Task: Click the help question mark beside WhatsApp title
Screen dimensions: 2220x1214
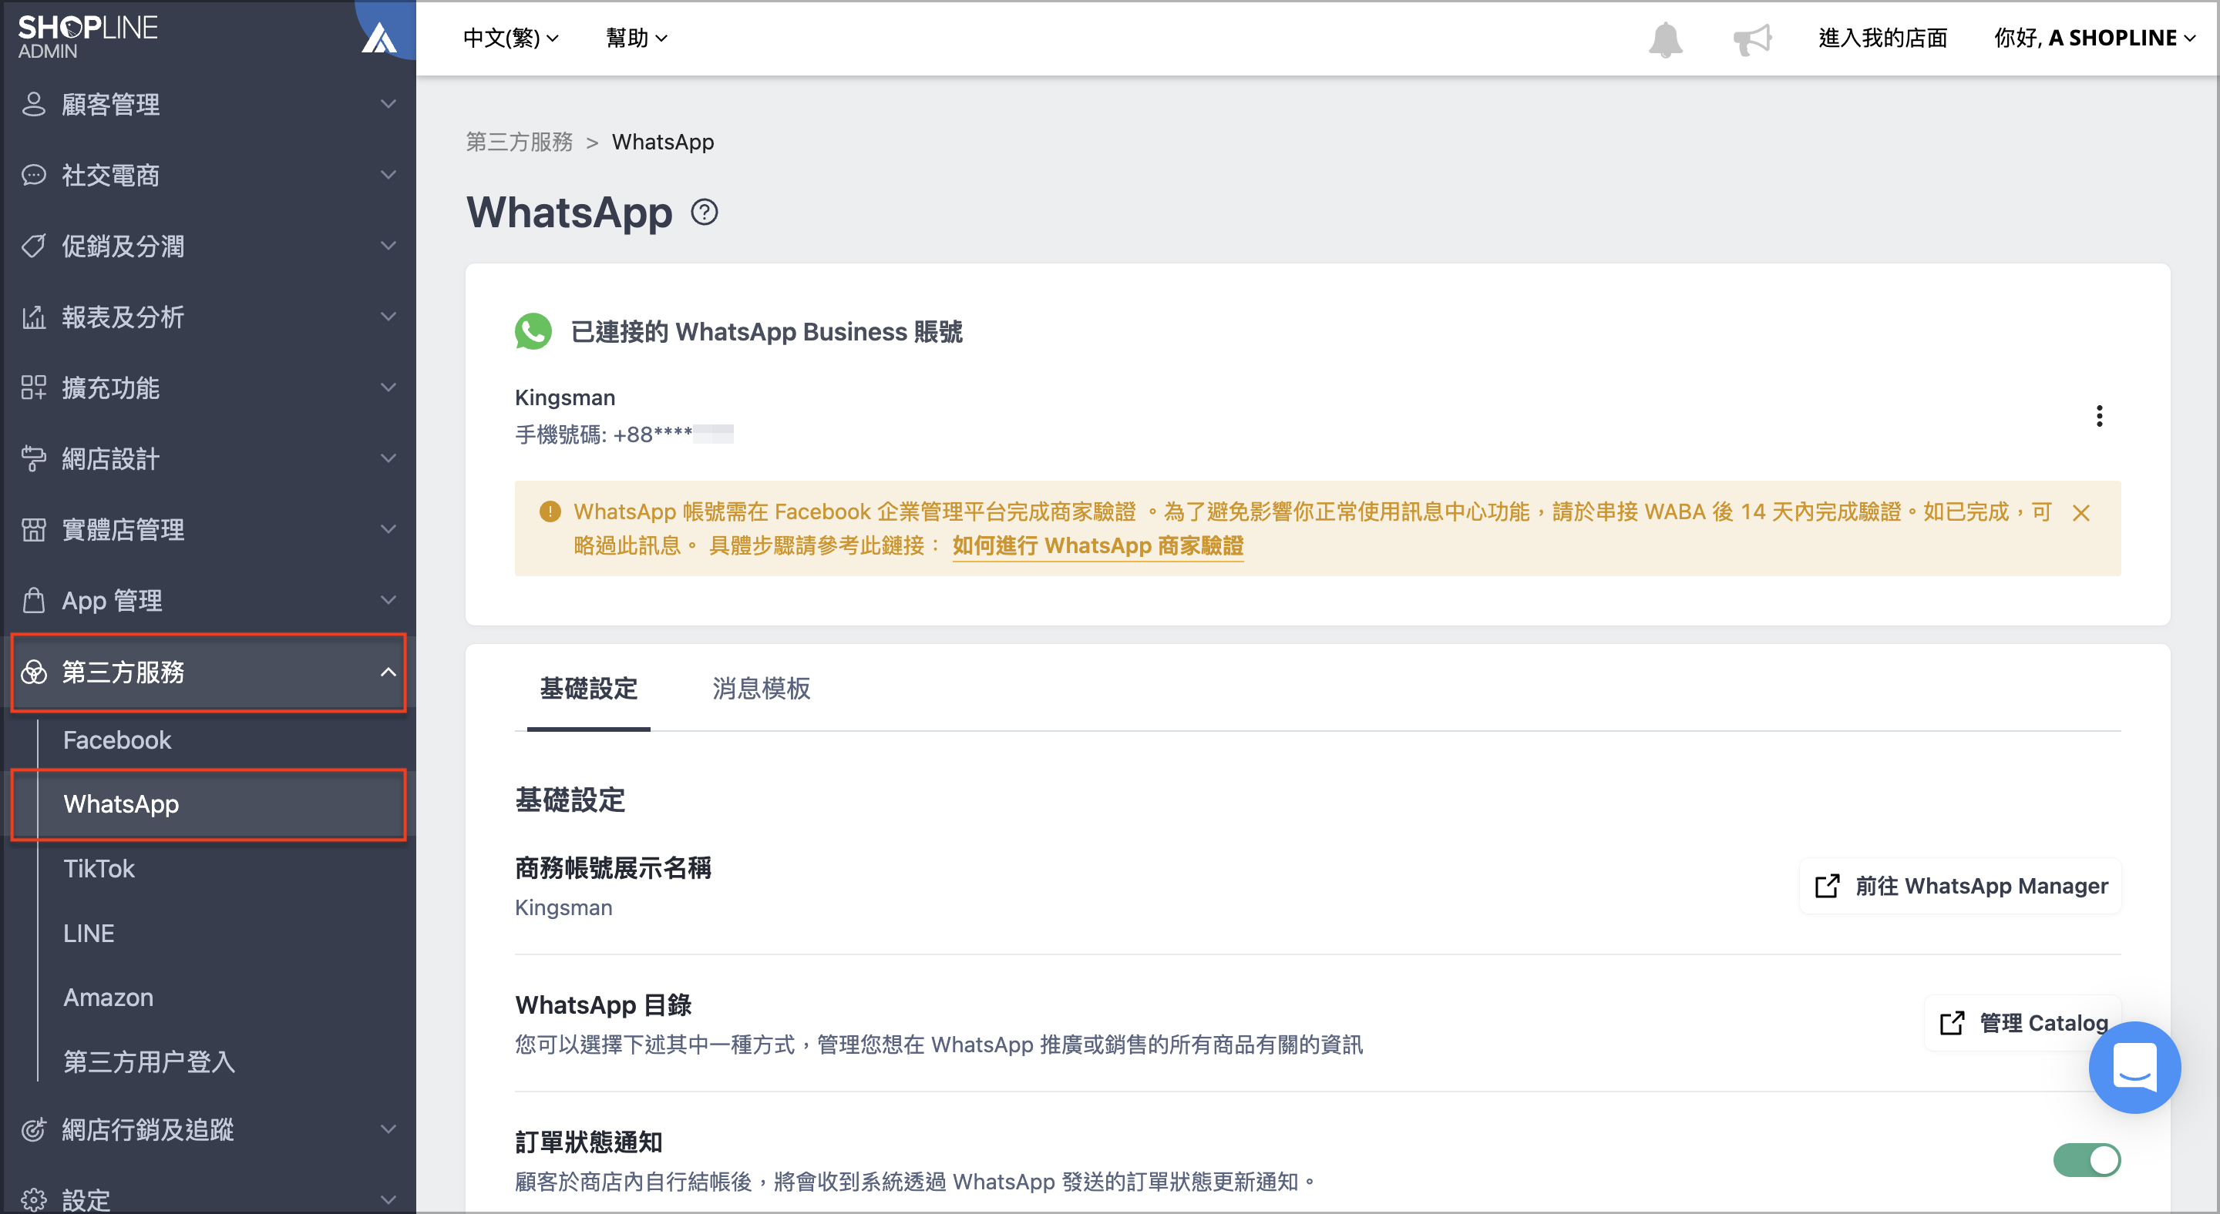Action: [704, 212]
